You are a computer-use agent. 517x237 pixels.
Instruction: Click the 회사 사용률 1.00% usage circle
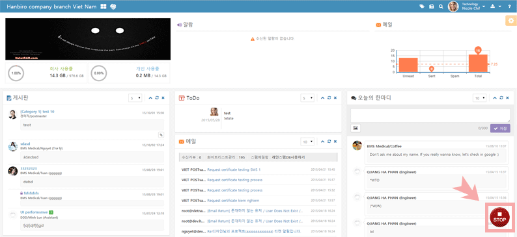pos(16,73)
